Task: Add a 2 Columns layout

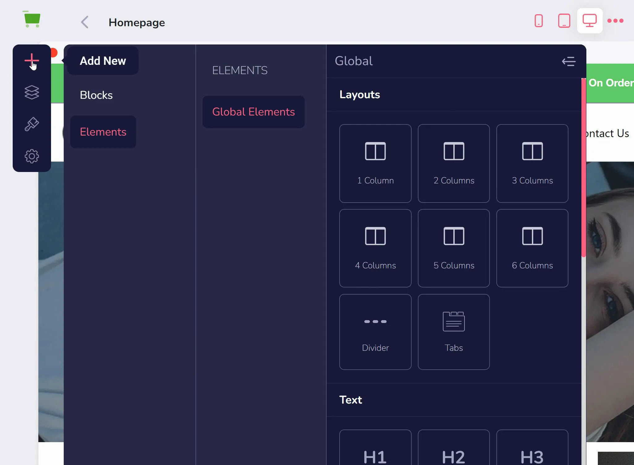Action: [x=454, y=163]
